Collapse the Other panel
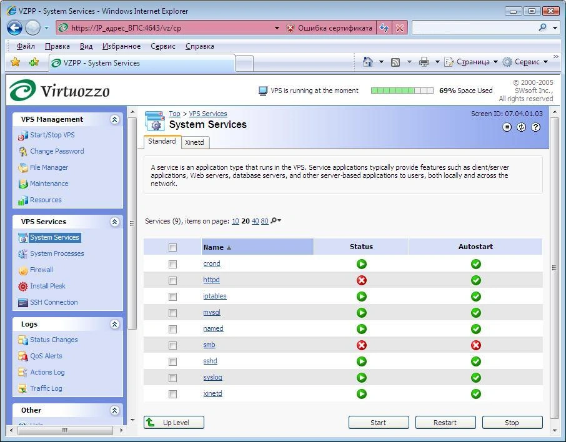 click(115, 410)
